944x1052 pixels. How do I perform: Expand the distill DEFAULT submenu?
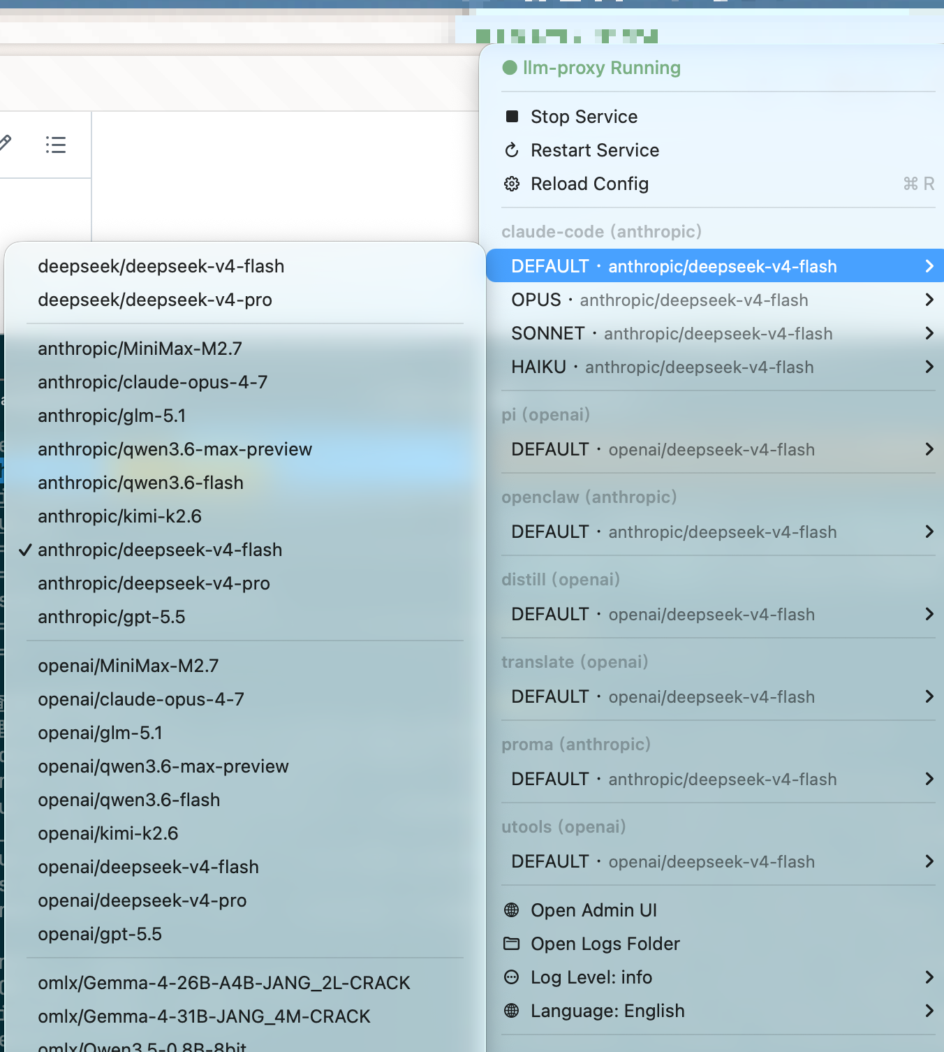(715, 614)
